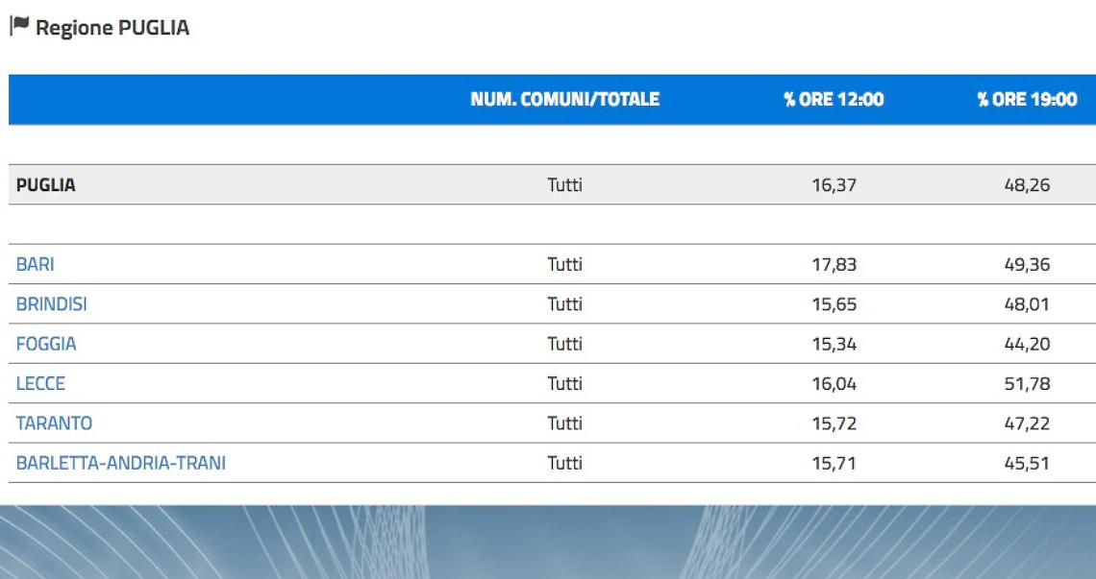Image resolution: width=1096 pixels, height=579 pixels.
Task: Click the 45,51 value for BARLETTA-ANDRIA-TRANI
Action: pyautogui.click(x=1027, y=463)
